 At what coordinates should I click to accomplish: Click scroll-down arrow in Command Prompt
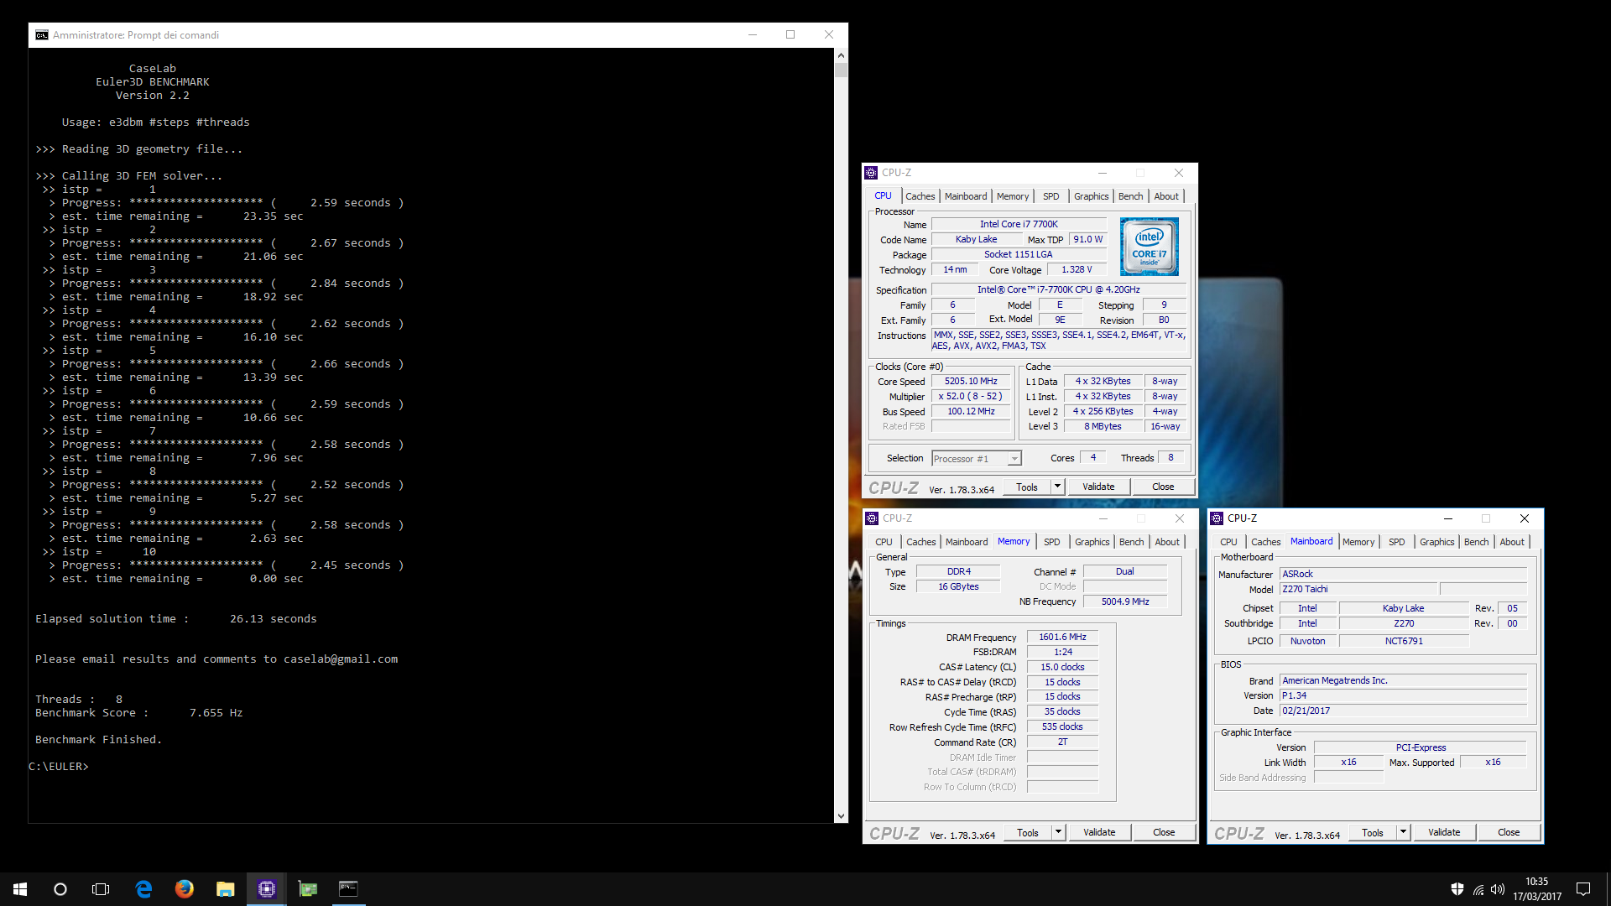[x=841, y=816]
